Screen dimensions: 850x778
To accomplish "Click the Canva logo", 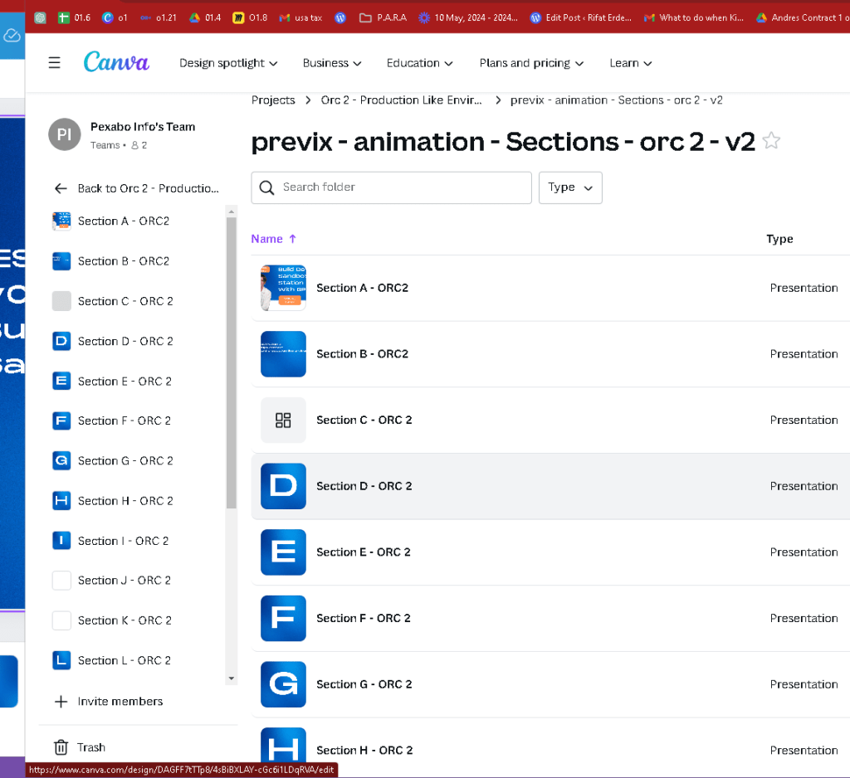I will point(116,61).
